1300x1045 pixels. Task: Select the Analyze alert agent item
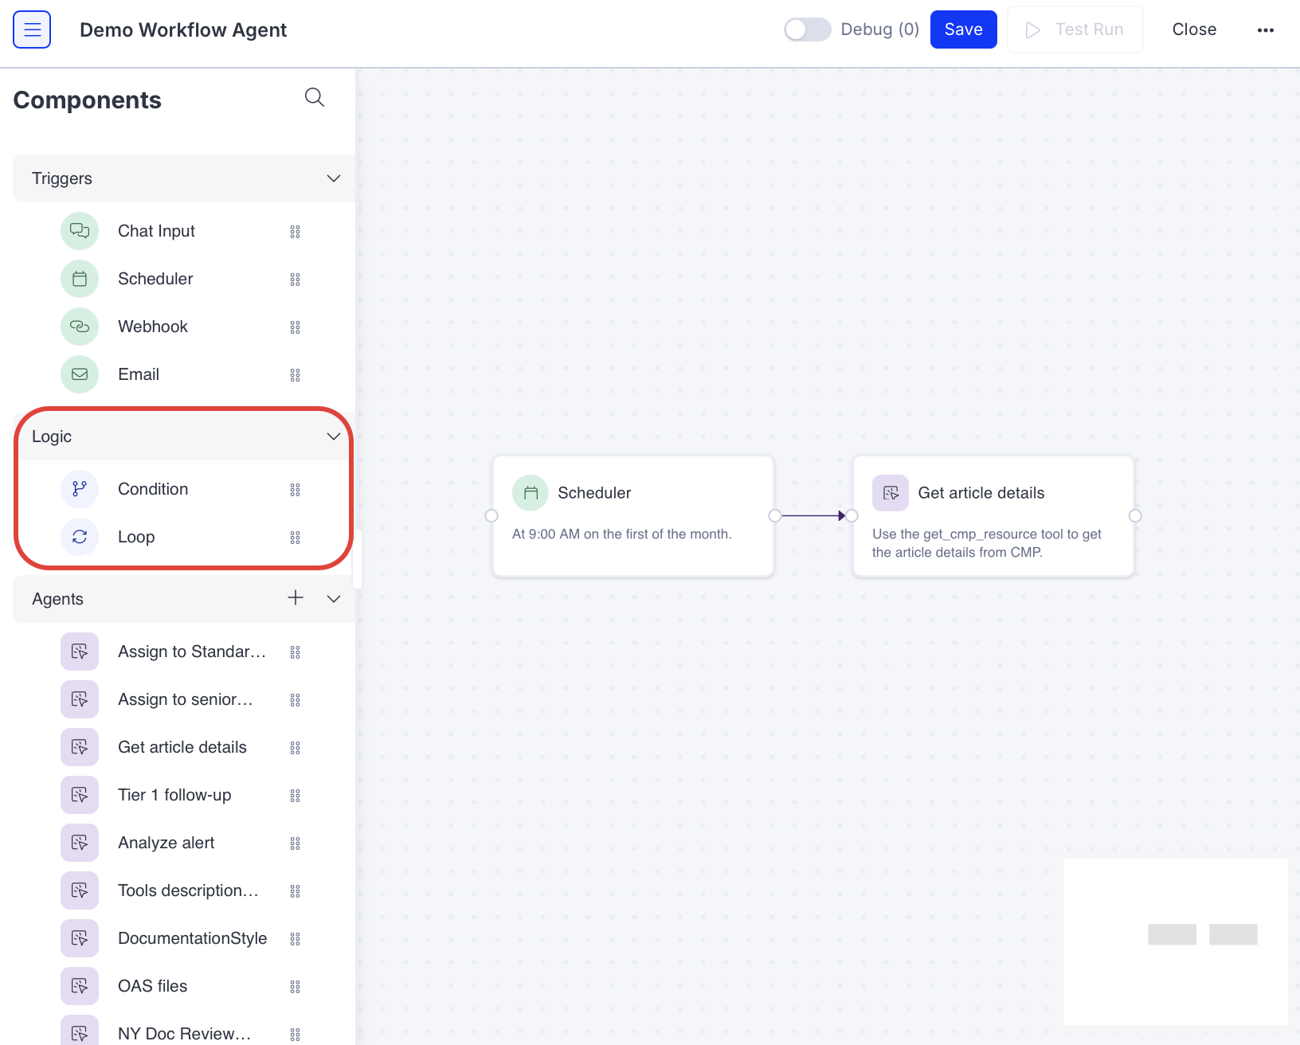(166, 843)
